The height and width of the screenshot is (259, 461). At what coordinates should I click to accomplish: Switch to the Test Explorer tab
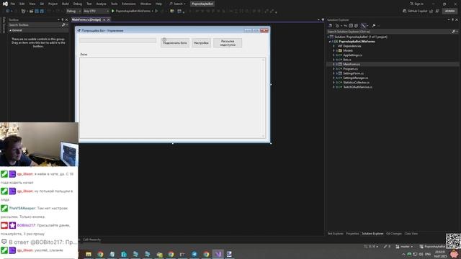point(336,234)
